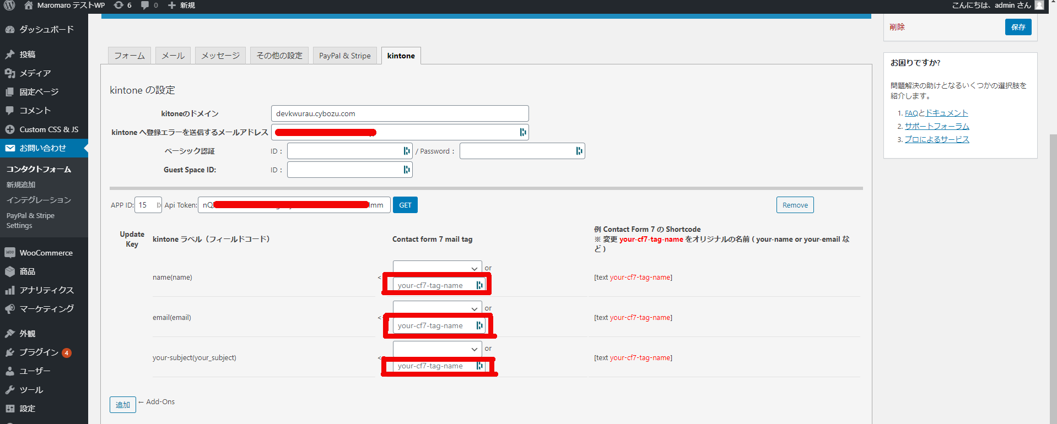The width and height of the screenshot is (1057, 424).
Task: Open the FAQとドキュメント link
Action: pos(936,113)
